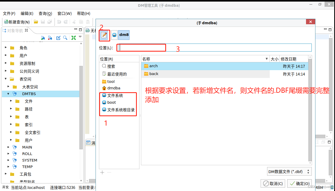Viewport: 335px width, 191px height.
Task: Click the red-dot disconnect plug icon
Action: point(50,38)
